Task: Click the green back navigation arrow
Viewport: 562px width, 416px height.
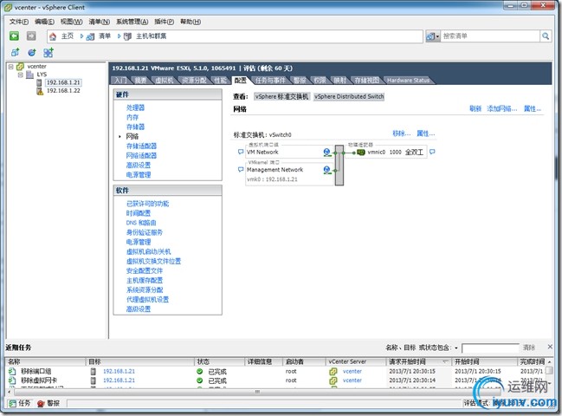Action: [14, 36]
